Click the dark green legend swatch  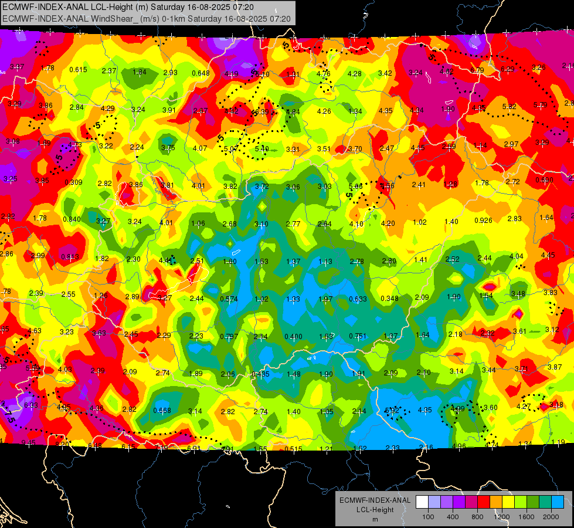pos(532,502)
